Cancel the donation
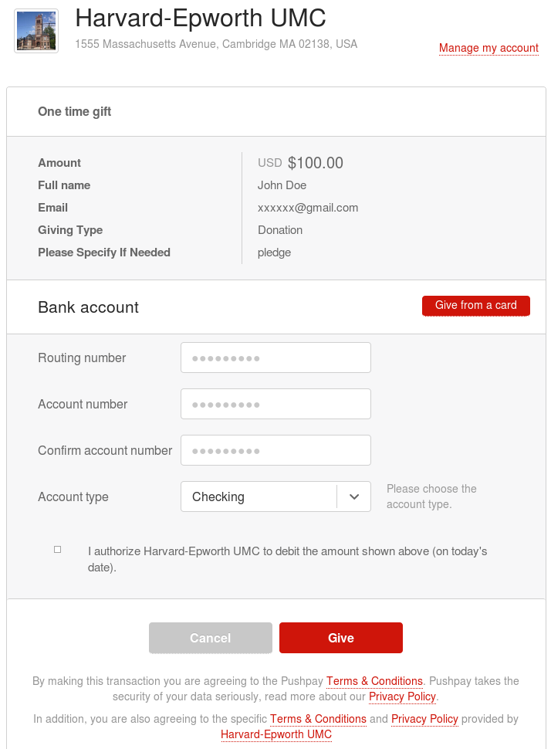551x749 pixels. pos(211,638)
